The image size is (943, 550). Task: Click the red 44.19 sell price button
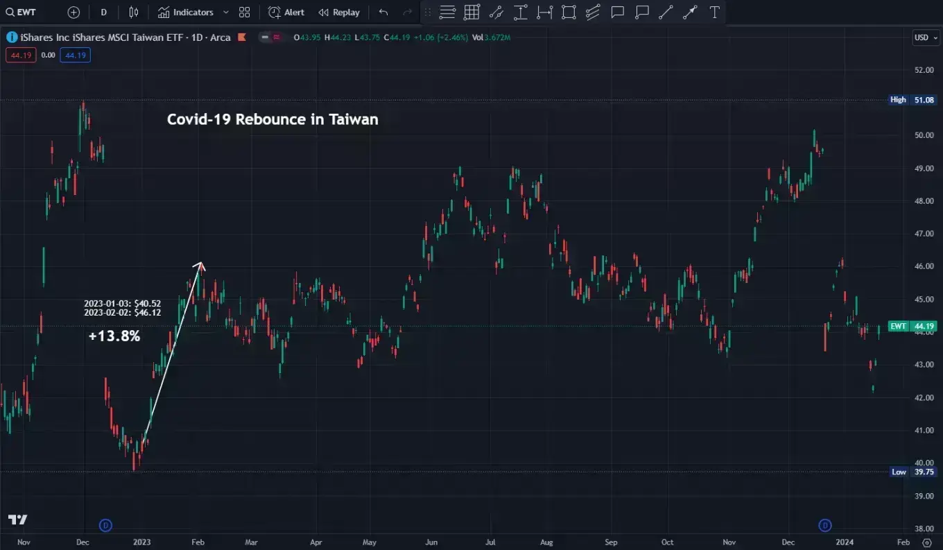pos(20,55)
